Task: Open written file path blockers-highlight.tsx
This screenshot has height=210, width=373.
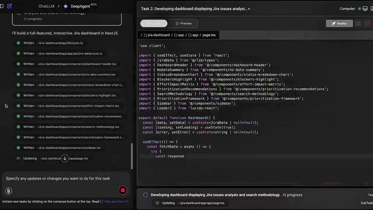Action: point(76,96)
